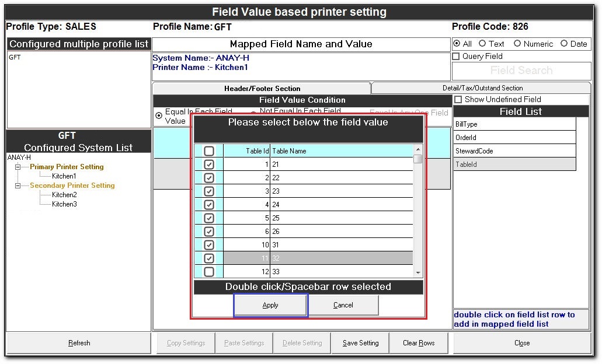Viewport: 602px width, 364px height.
Task: Uncheck the checkbox for table 25
Action: click(x=209, y=218)
